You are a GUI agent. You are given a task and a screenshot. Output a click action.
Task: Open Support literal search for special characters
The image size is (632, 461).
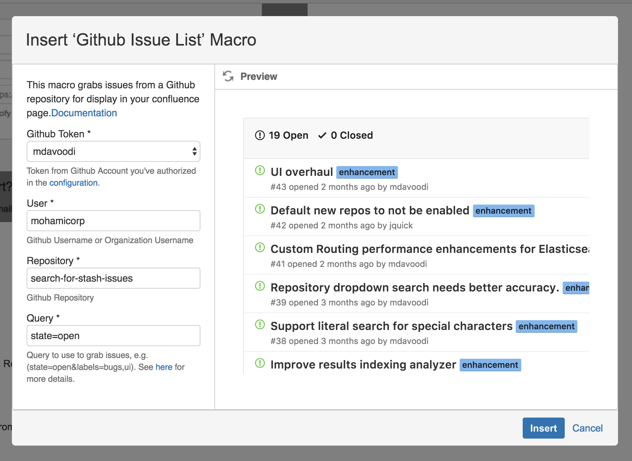392,326
